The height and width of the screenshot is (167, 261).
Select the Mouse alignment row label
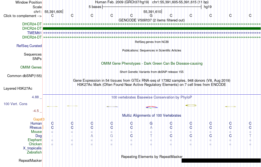[36, 132]
